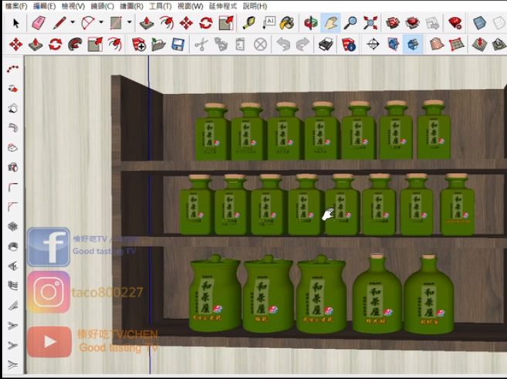Select Sandbox From Scratch grid tool

[x=457, y=44]
